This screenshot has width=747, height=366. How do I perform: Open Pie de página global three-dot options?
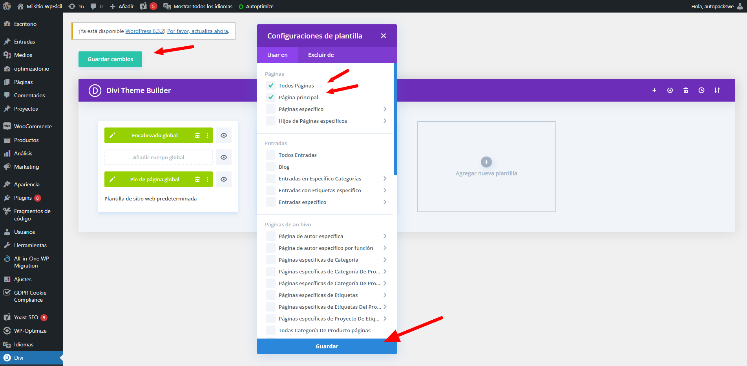click(208, 179)
